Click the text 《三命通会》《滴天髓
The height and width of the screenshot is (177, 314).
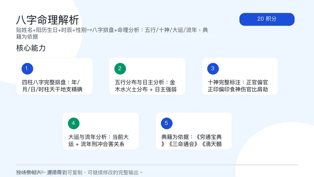coord(192,144)
